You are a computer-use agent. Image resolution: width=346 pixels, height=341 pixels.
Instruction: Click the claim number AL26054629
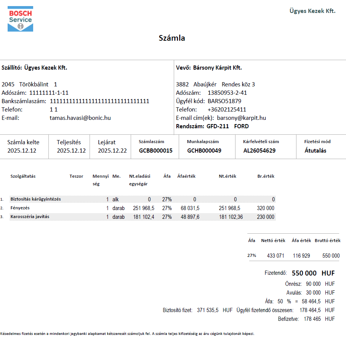point(259,151)
